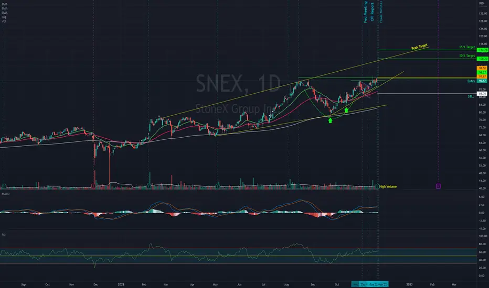Click the 'CPI Report' vertical line label
The width and height of the screenshot is (489, 288).
point(372,12)
